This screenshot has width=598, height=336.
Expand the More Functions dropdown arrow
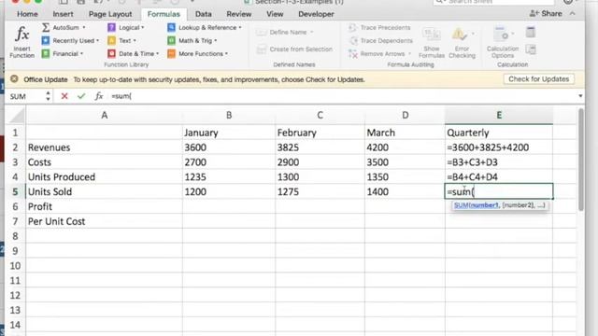click(226, 54)
